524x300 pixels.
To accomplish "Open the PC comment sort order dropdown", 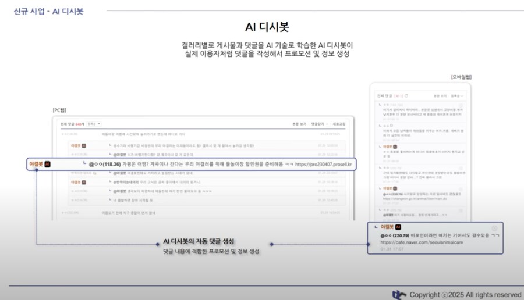I will point(95,124).
